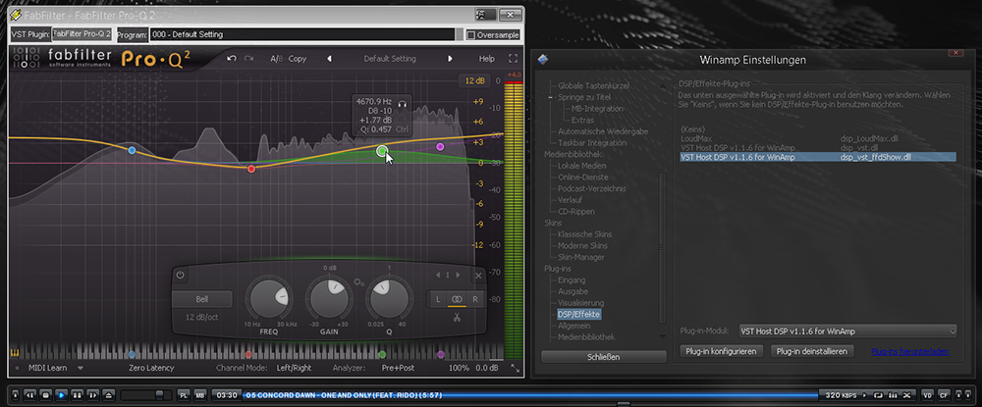The height and width of the screenshot is (407, 982).
Task: Change Channel Mode from Left/Right
Action: [x=294, y=368]
